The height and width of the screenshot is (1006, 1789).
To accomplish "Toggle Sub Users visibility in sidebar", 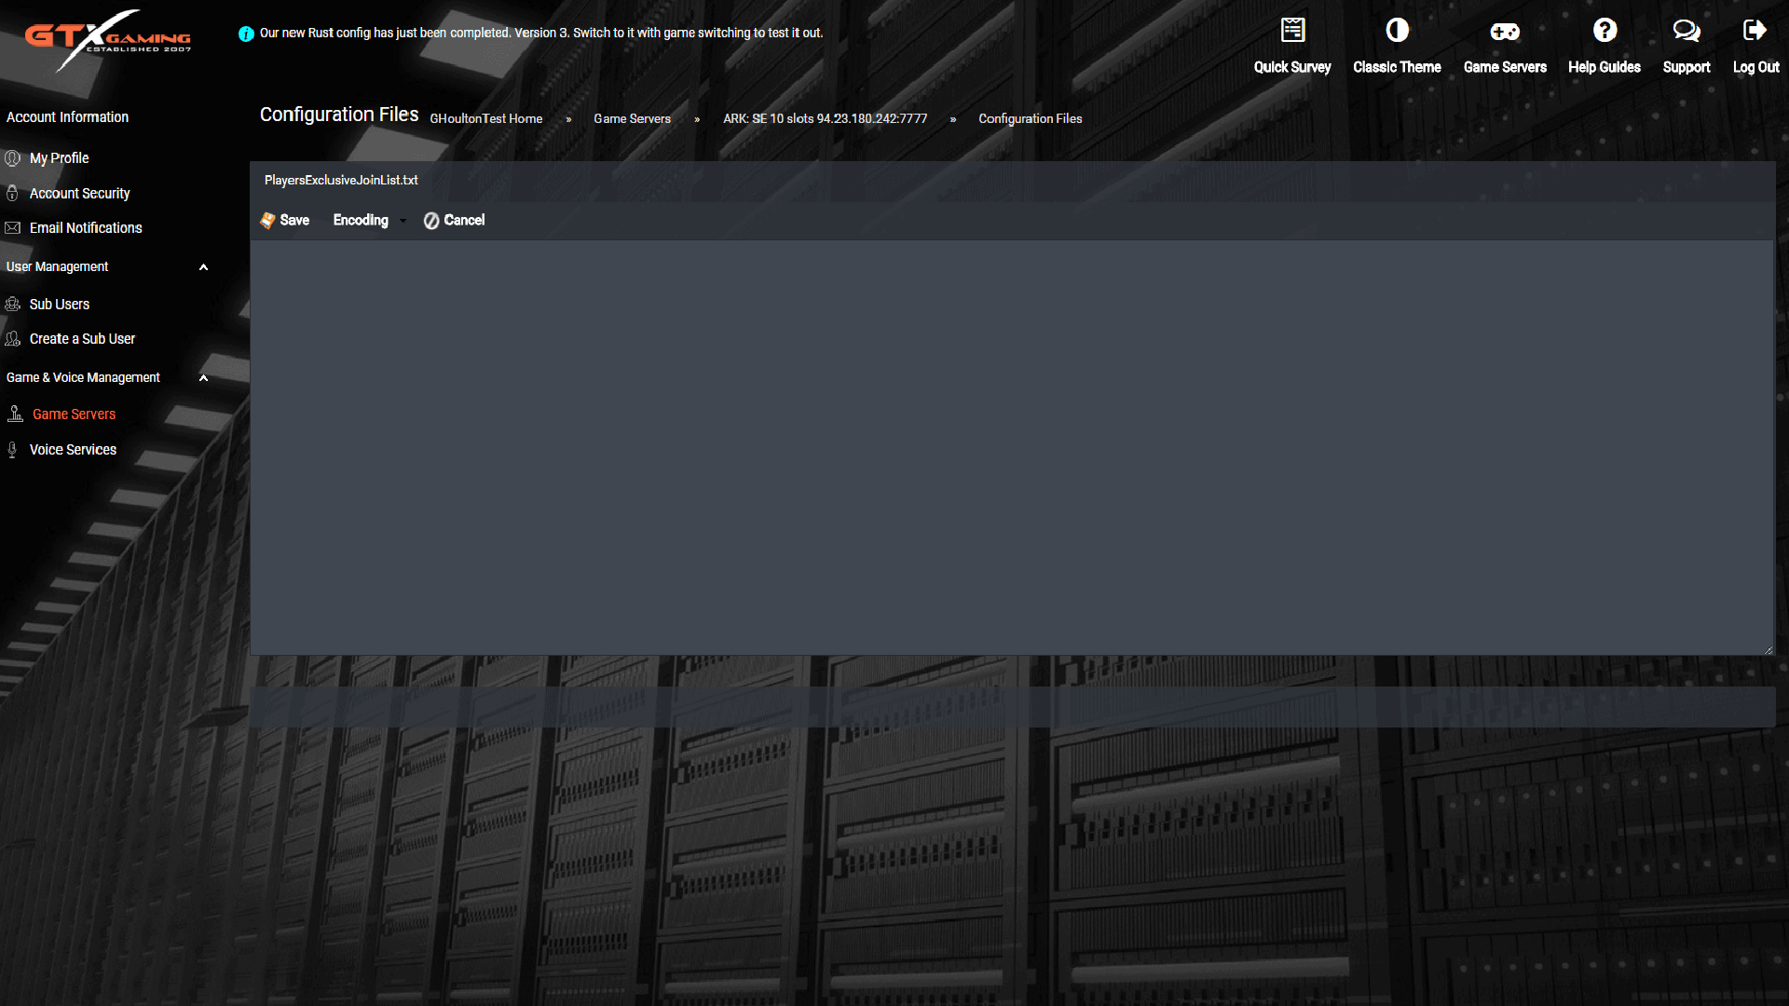I will coord(203,266).
